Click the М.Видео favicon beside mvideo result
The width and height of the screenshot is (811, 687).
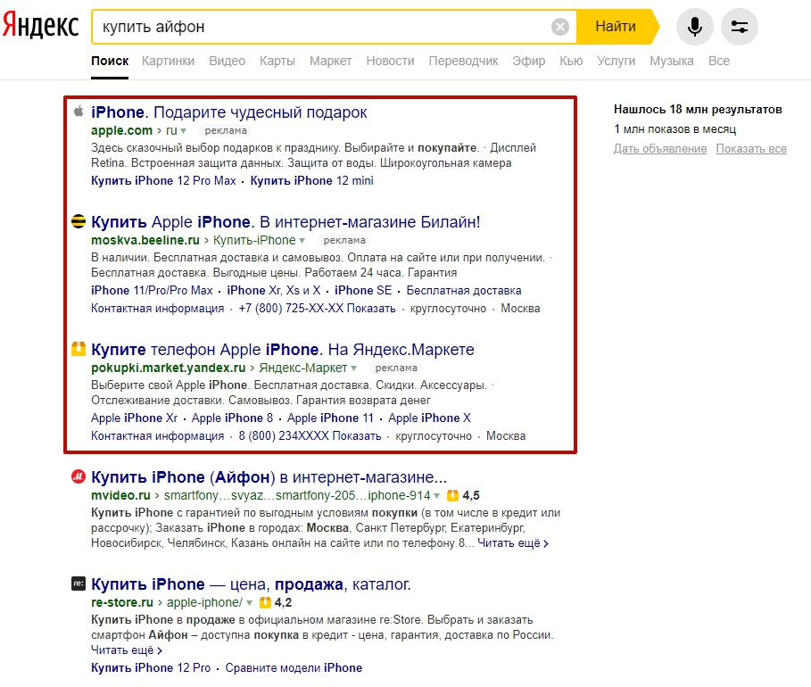(x=79, y=476)
